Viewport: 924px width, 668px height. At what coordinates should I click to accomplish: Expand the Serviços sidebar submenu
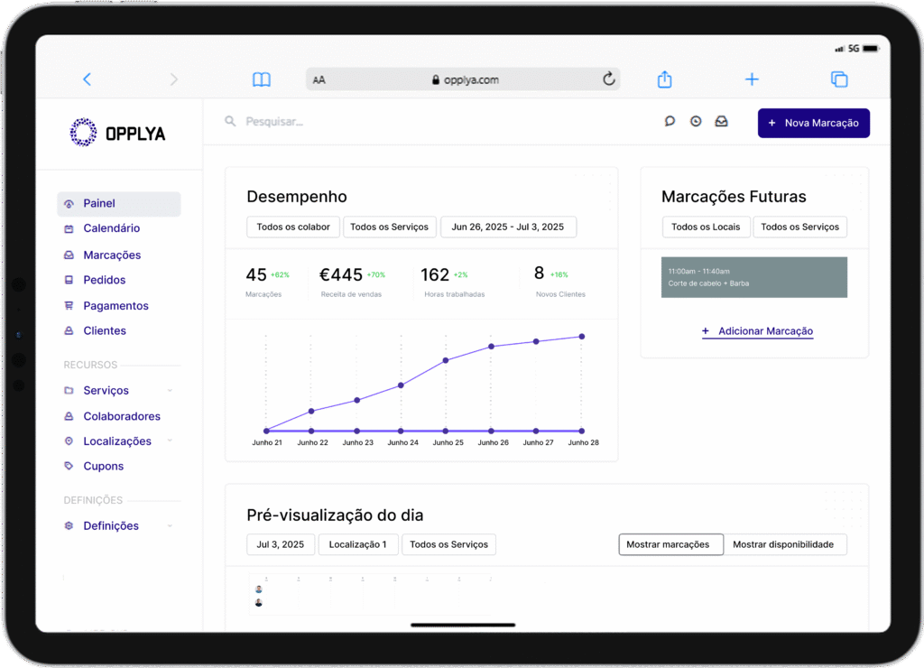(170, 391)
